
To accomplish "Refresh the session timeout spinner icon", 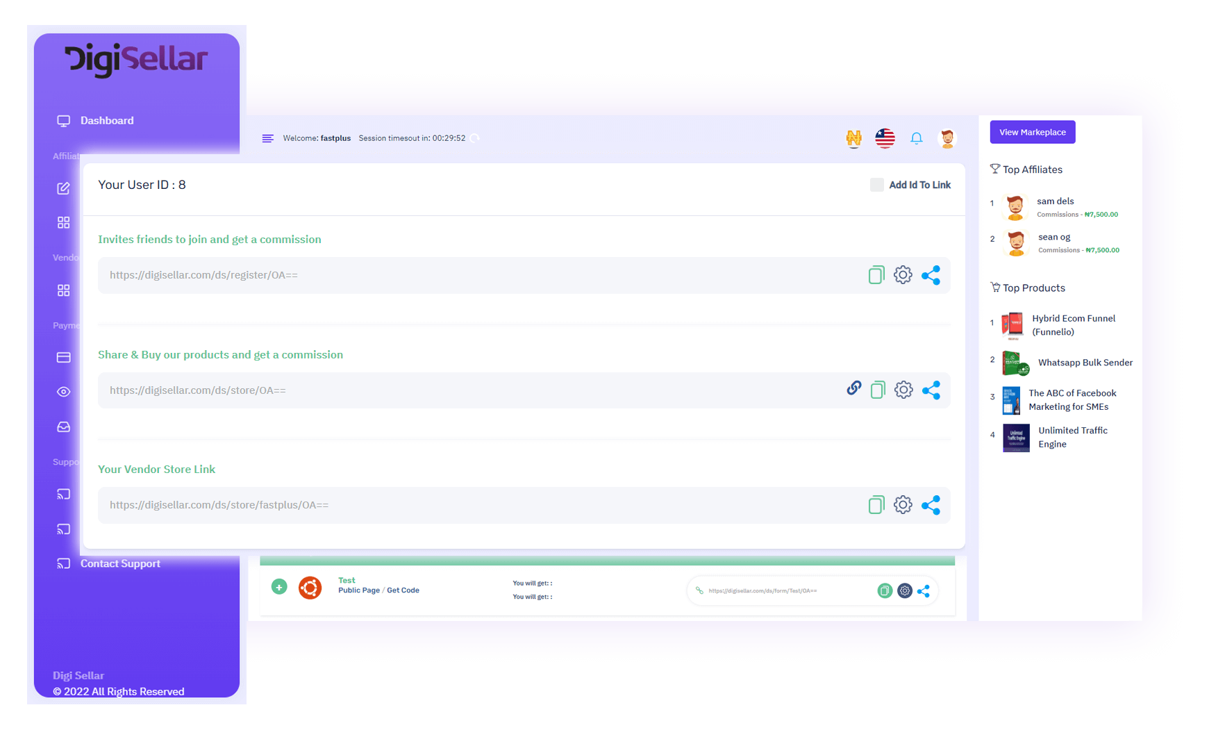I will pos(474,138).
